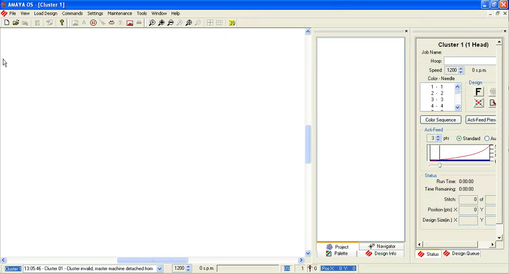
Task: Increase status bar speed 1200 stepper
Action: click(x=188, y=266)
